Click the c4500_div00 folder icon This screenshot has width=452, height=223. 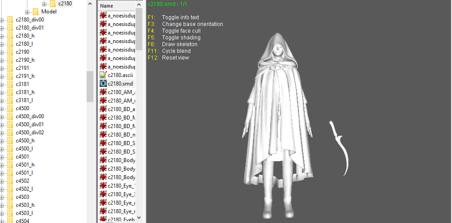click(10, 116)
